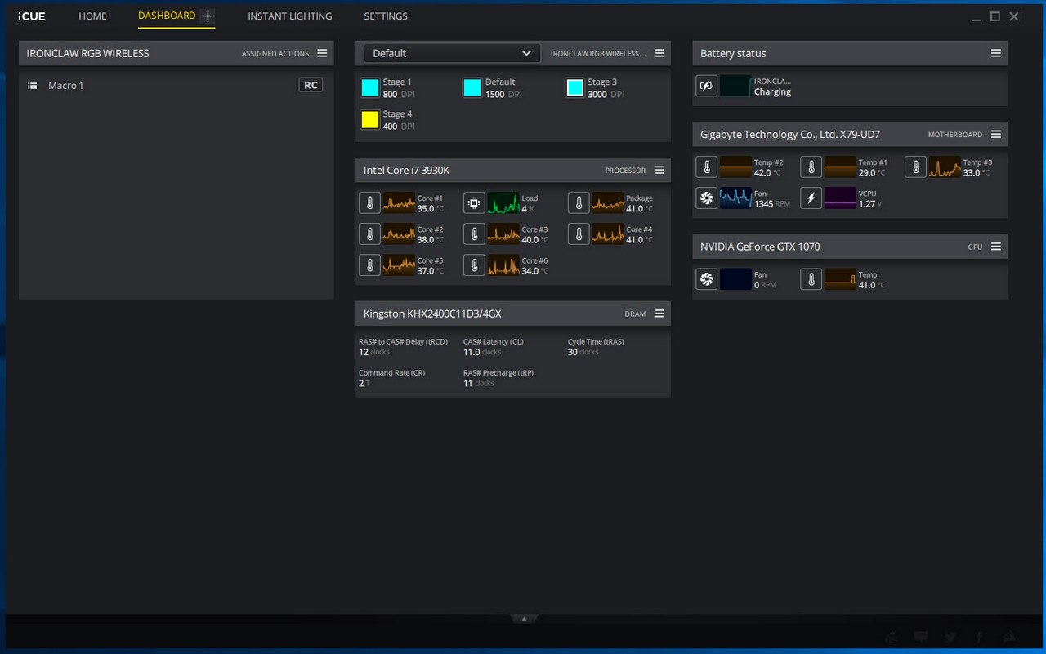Select the DASHBOARD tab
The height and width of the screenshot is (654, 1046).
pos(167,16)
